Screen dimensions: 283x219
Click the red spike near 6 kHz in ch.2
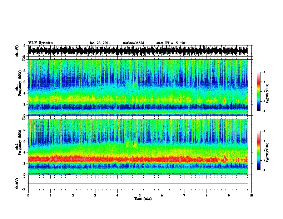point(133,141)
